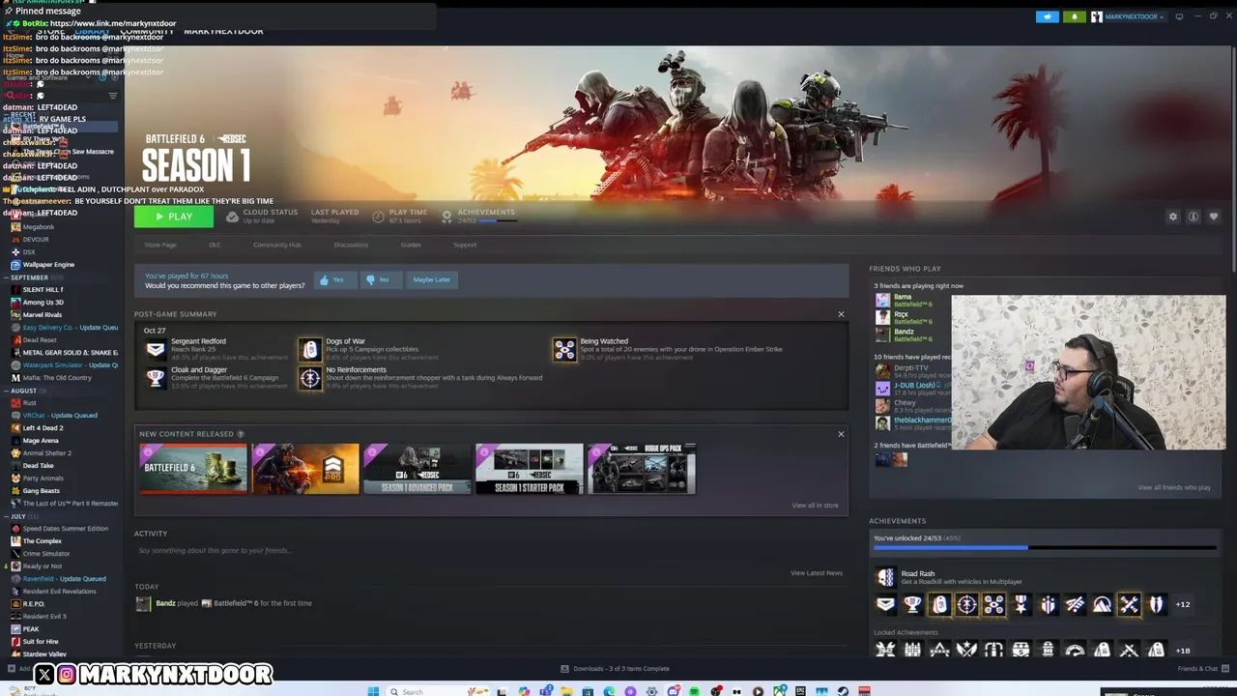1237x696 pixels.
Task: Click friend Derpti-TTV's avatar
Action: (882, 371)
